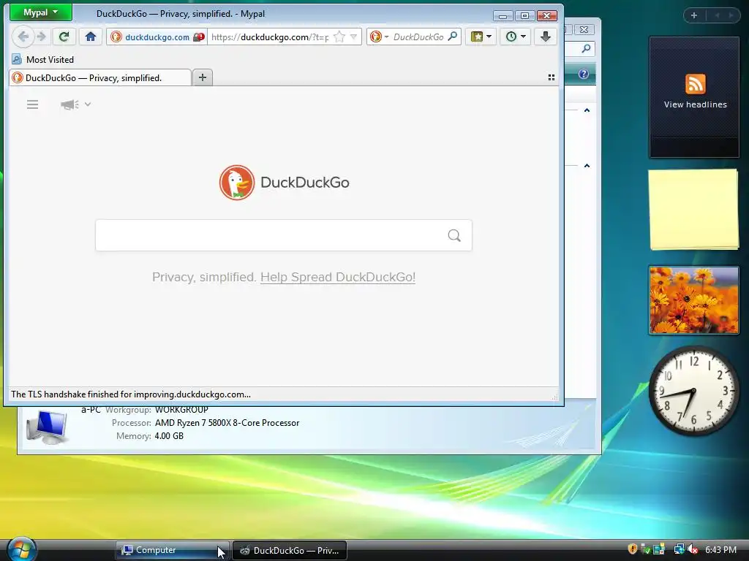Image resolution: width=749 pixels, height=561 pixels.
Task: Show bookmarks menu button
Action: [477, 37]
